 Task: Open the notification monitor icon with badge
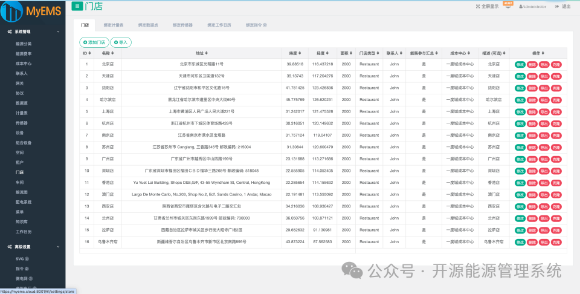coord(508,5)
